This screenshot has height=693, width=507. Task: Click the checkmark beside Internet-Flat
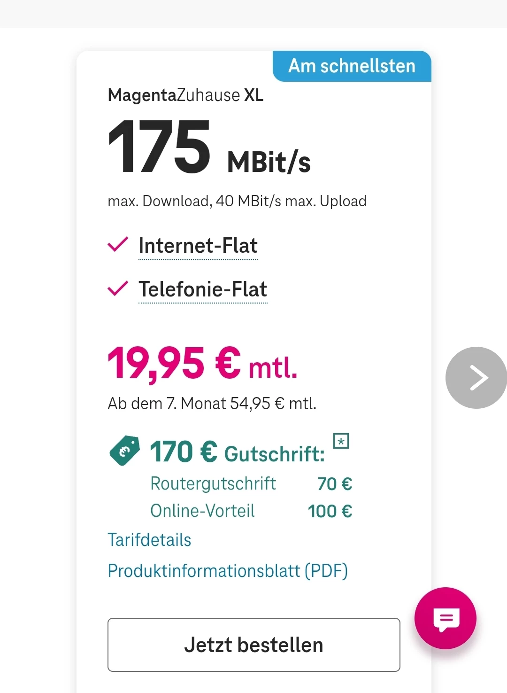(118, 244)
